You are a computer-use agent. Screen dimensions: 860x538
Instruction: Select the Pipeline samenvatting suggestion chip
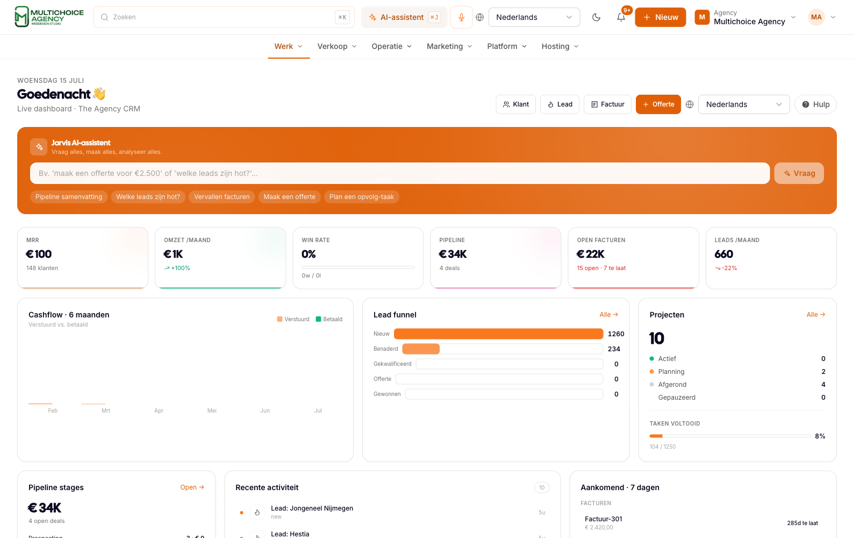(x=69, y=197)
